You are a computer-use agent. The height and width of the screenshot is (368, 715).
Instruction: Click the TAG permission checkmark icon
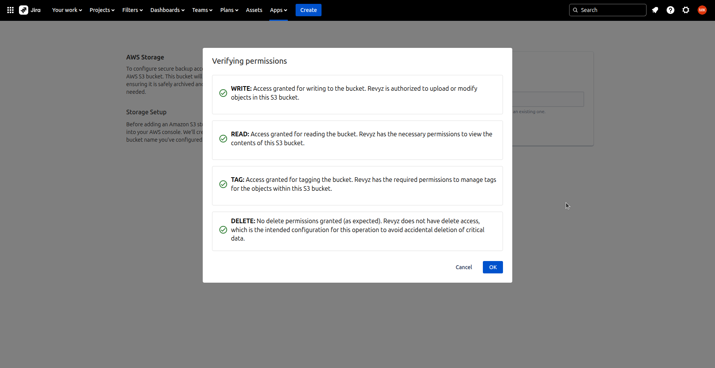[x=223, y=184]
